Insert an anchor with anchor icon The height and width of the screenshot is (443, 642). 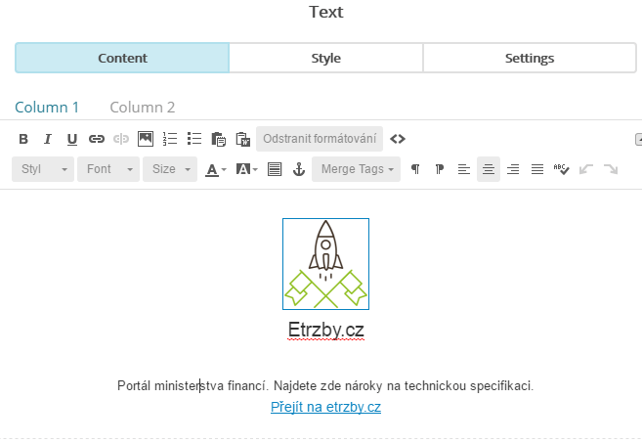(x=299, y=169)
